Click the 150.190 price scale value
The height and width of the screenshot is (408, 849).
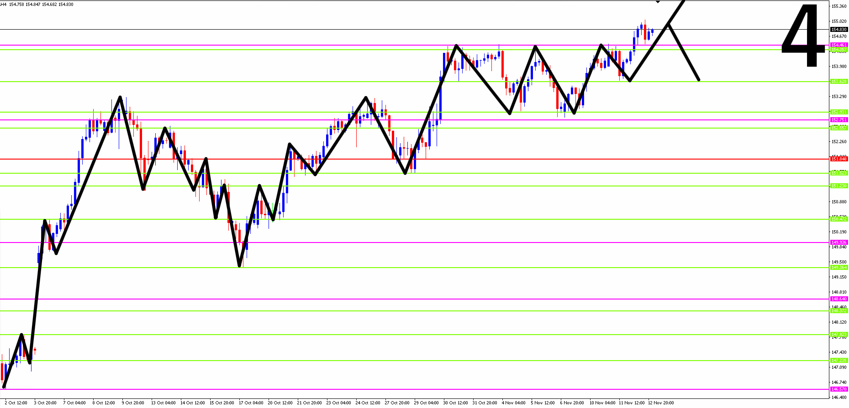pyautogui.click(x=839, y=232)
